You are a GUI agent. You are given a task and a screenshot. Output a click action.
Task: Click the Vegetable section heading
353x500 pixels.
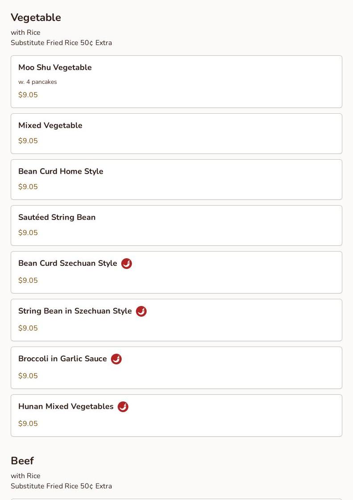click(36, 17)
